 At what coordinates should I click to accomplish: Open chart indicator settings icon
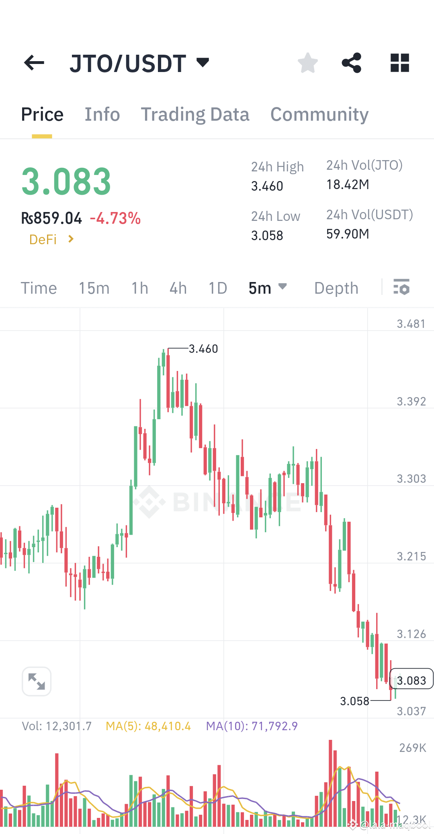pyautogui.click(x=402, y=287)
